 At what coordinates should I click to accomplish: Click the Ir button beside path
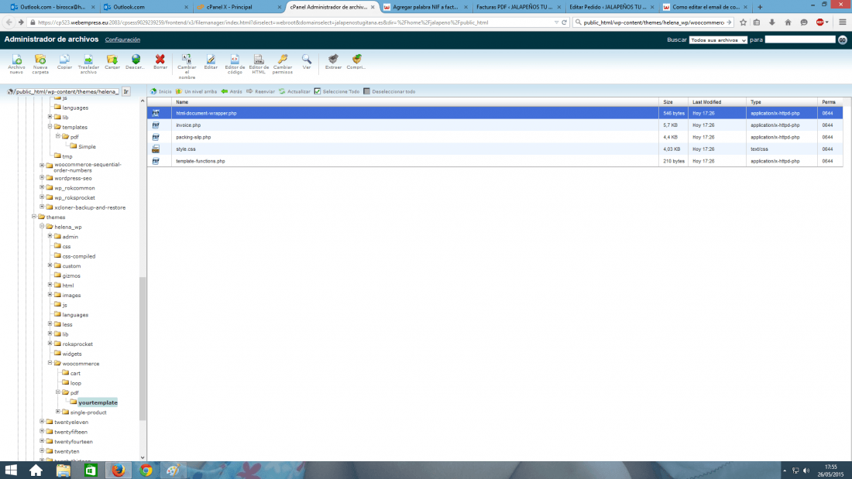pos(126,92)
